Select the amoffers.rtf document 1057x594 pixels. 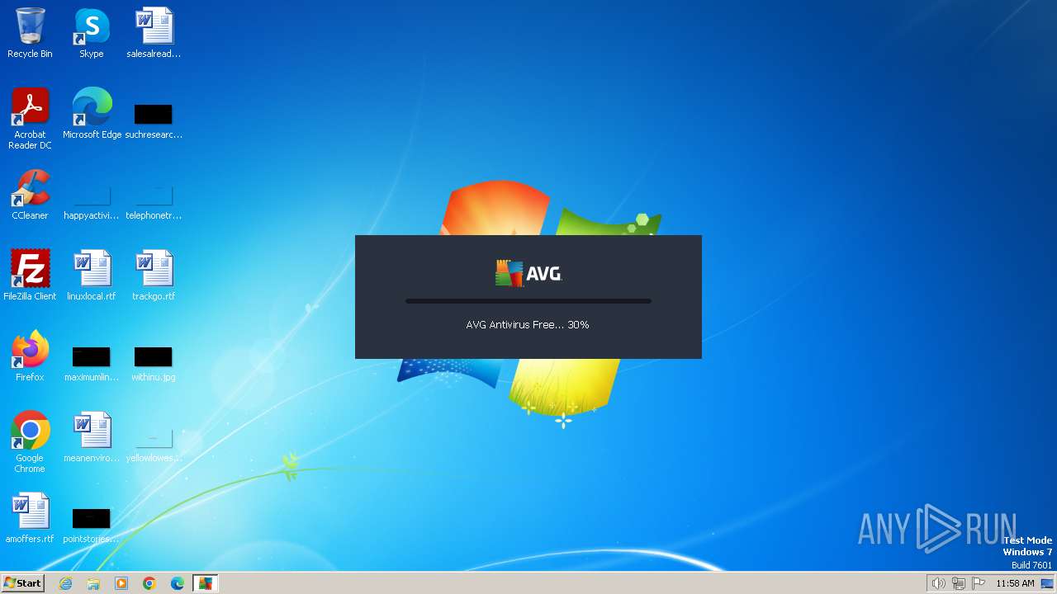click(30, 518)
